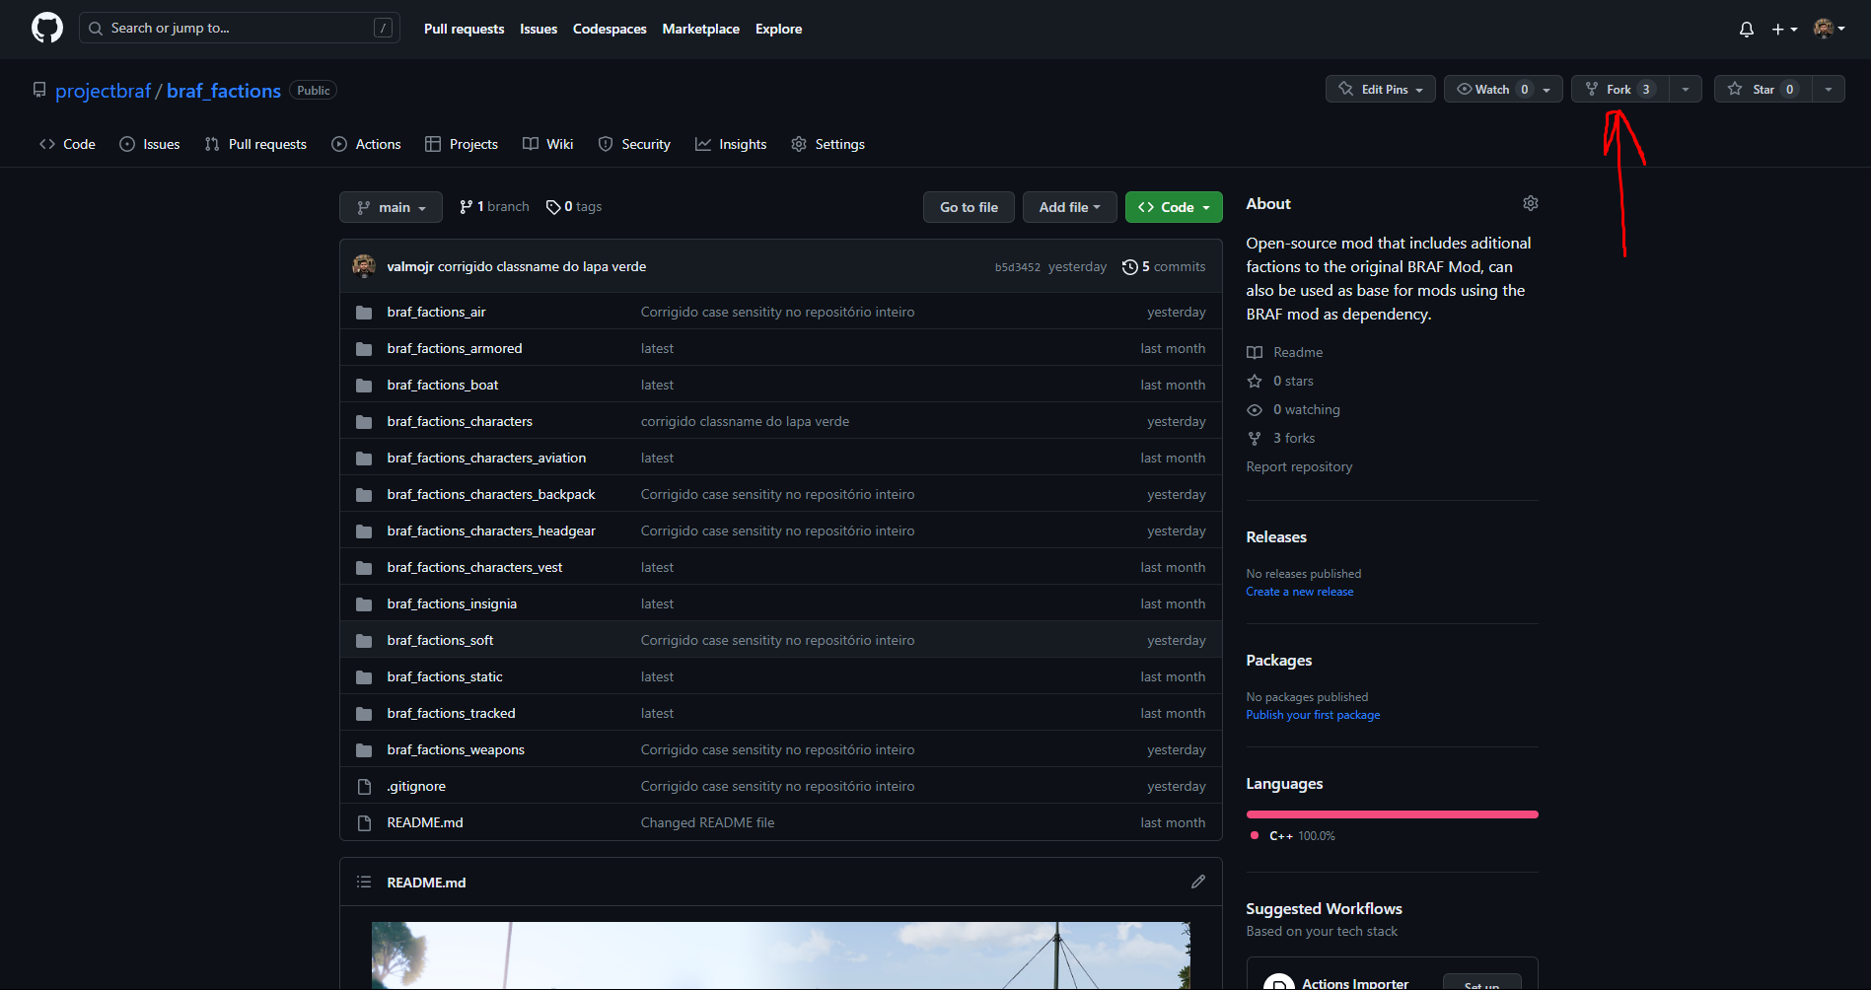The width and height of the screenshot is (1871, 990).
Task: Open braf_factions repository name link
Action: coord(224,91)
